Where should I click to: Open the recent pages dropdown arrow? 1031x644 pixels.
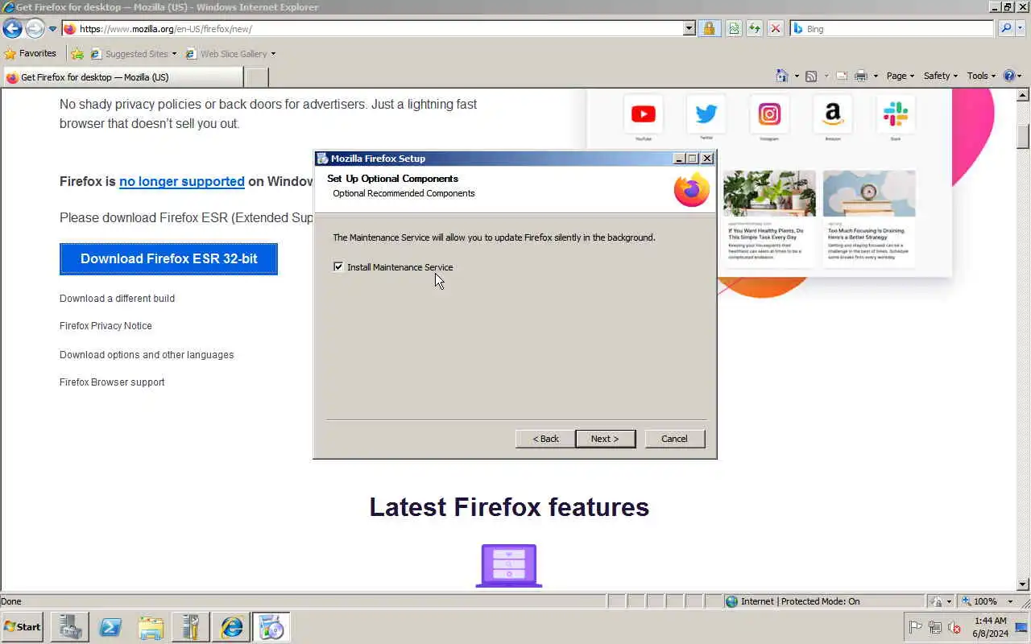click(x=52, y=29)
